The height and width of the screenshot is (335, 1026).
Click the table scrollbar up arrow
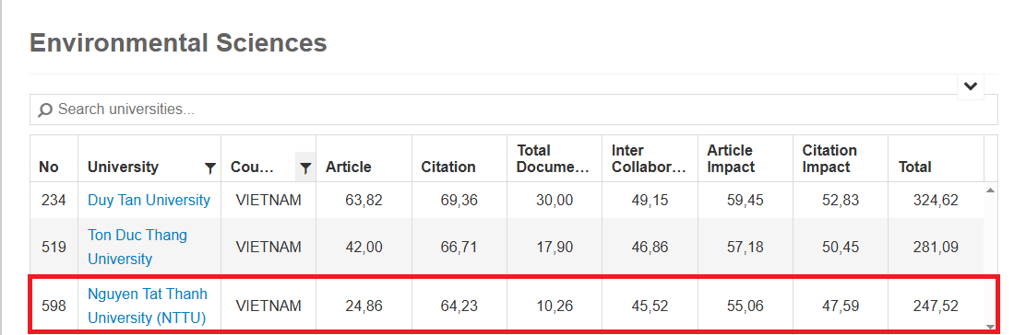[x=990, y=190]
